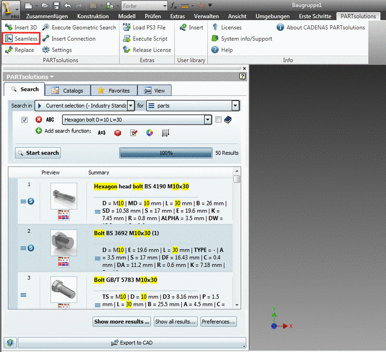Viewport: 386px width, 352px height.
Task: Click the Start search button
Action: (x=38, y=153)
